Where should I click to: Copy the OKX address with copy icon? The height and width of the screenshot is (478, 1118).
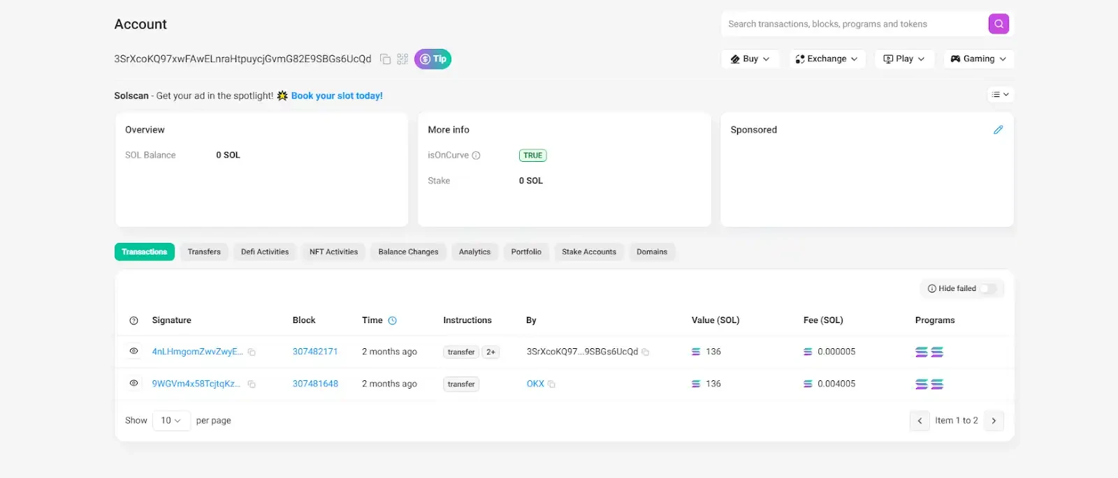tap(551, 384)
